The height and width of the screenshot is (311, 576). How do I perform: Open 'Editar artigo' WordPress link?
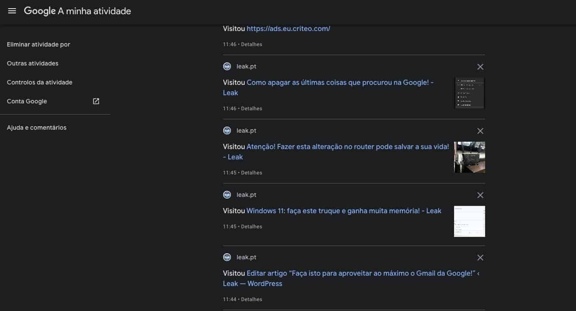[x=351, y=278]
